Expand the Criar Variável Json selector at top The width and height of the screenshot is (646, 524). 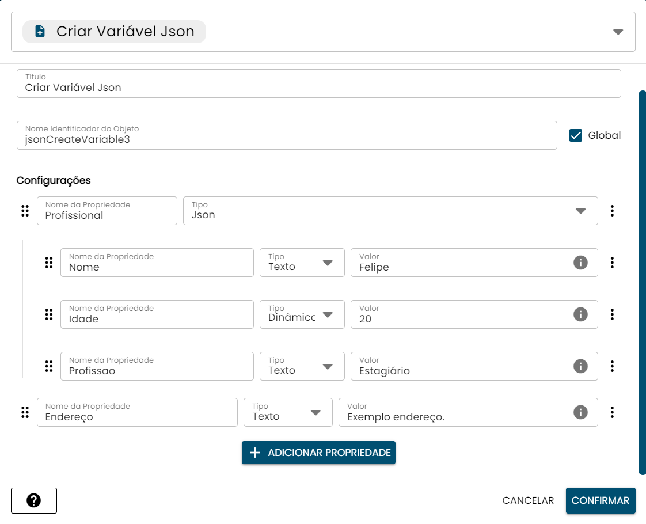point(618,32)
